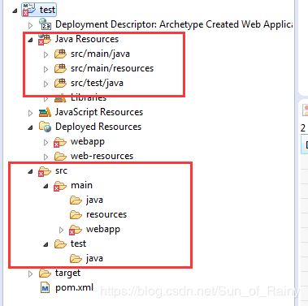The image size is (308, 306).
Task: Click the pom.xml Maven file icon
Action: pos(45,287)
